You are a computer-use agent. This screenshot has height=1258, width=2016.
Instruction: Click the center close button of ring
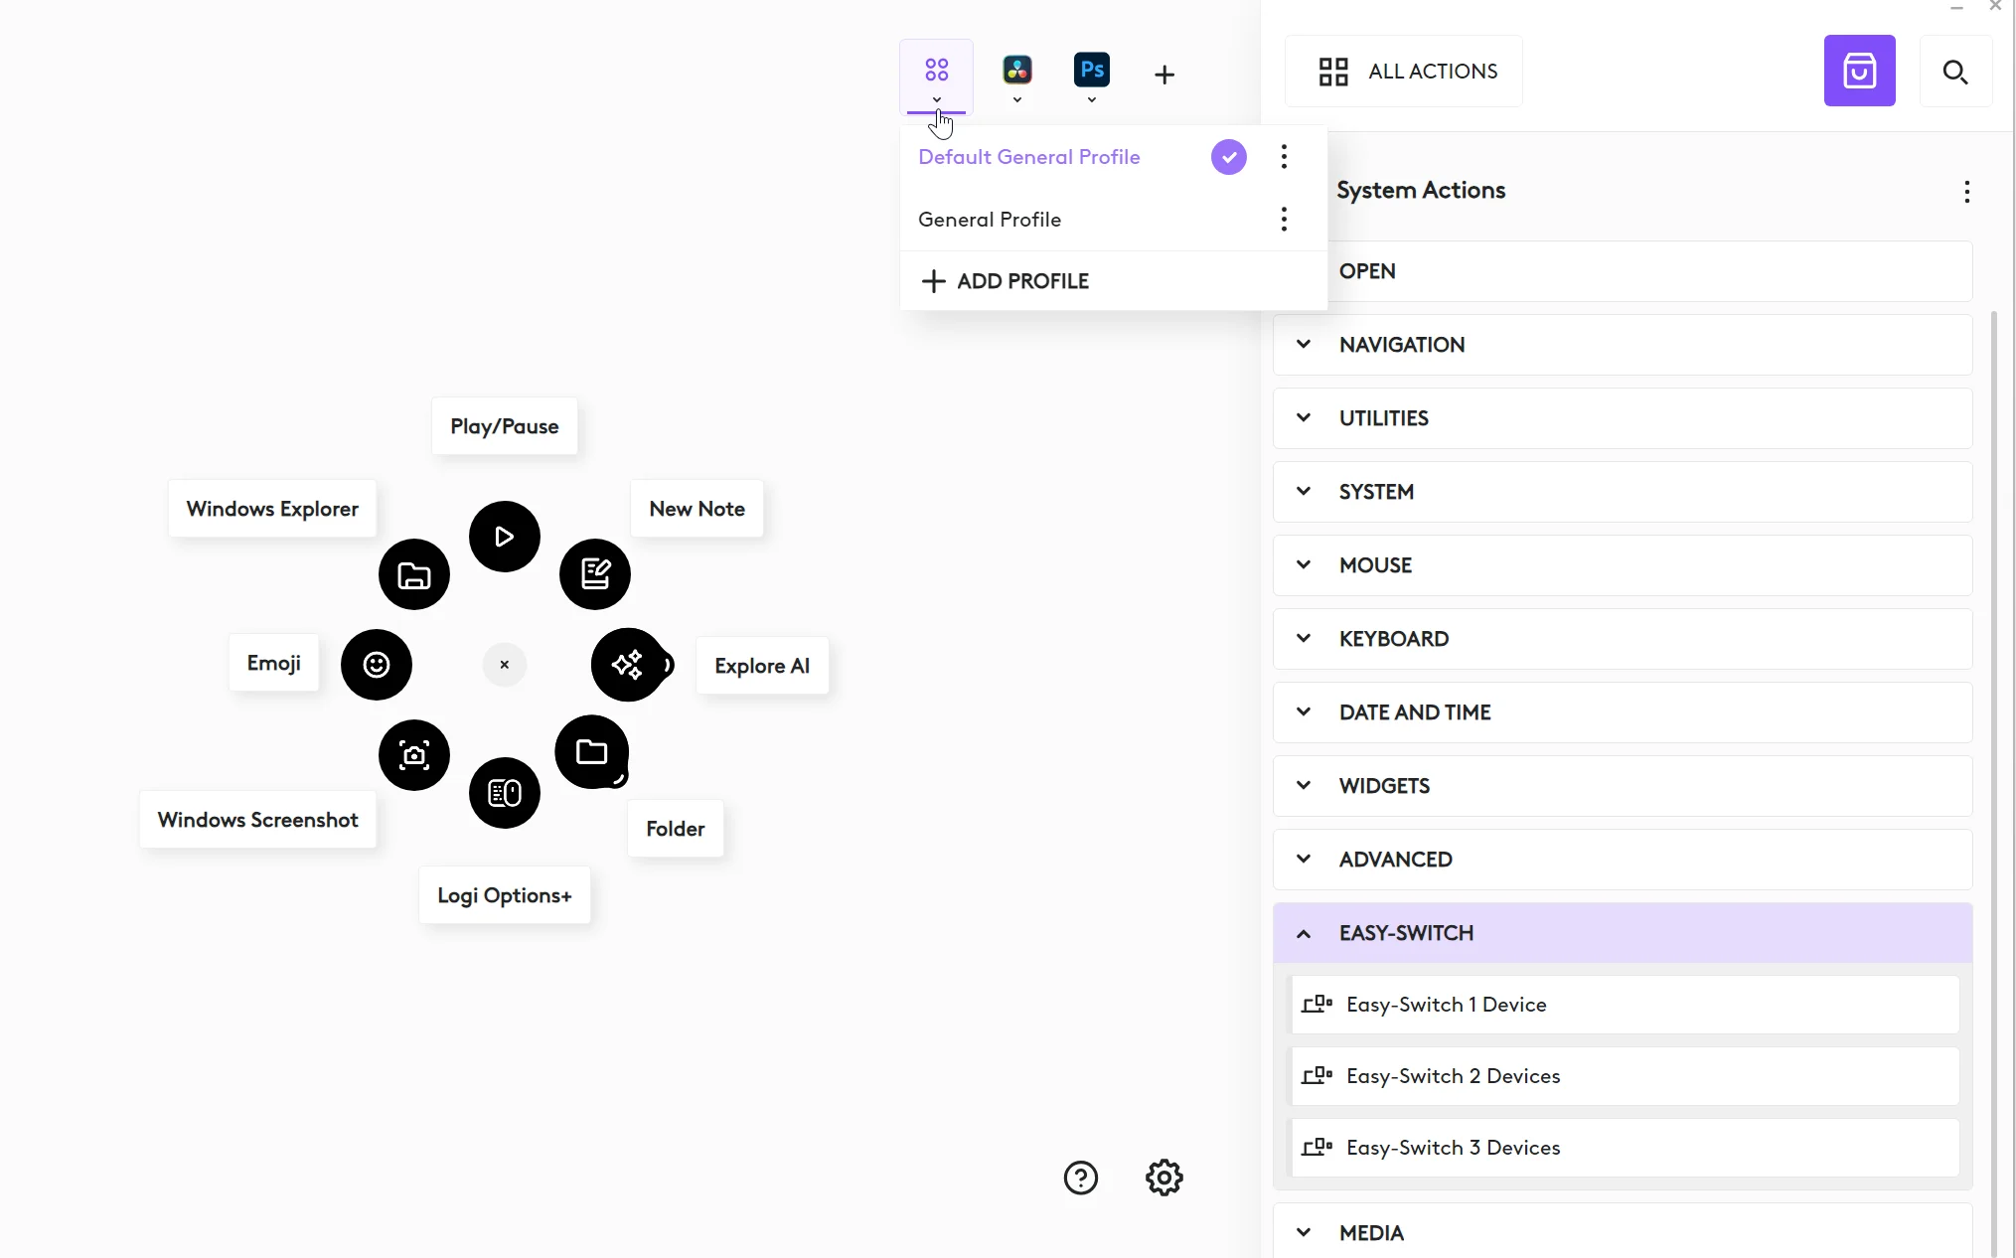(504, 665)
